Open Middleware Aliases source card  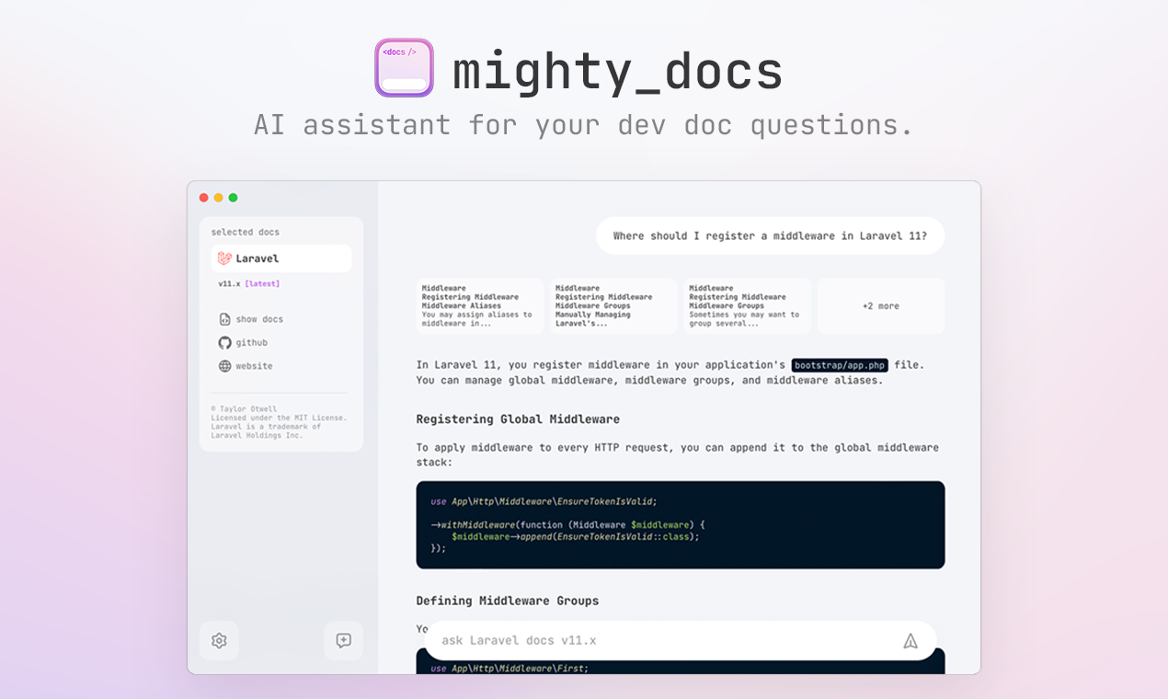pos(479,305)
